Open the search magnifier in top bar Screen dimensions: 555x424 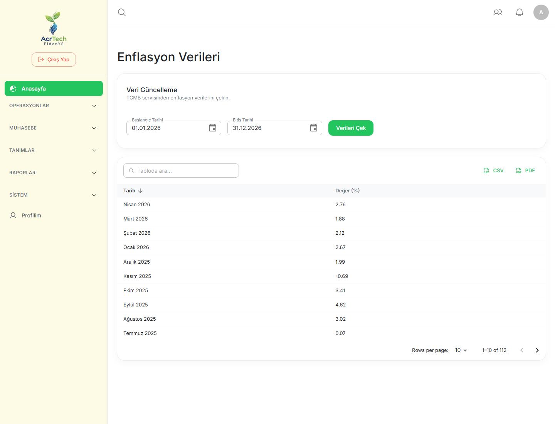pos(122,12)
